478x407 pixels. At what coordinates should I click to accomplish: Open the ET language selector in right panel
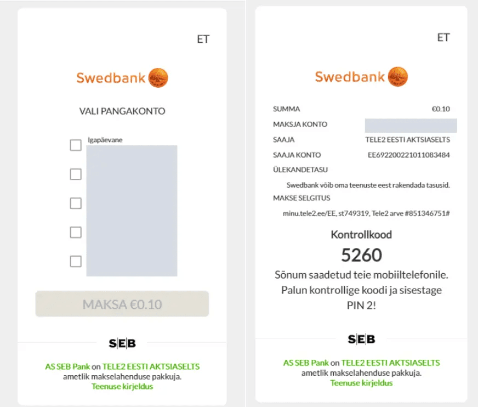443,37
